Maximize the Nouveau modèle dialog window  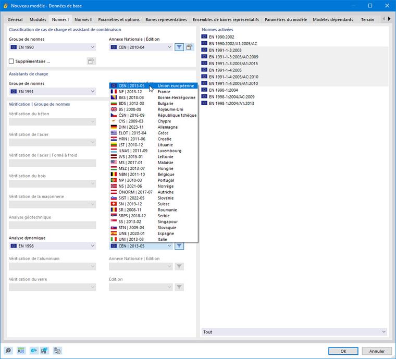tap(370, 6)
